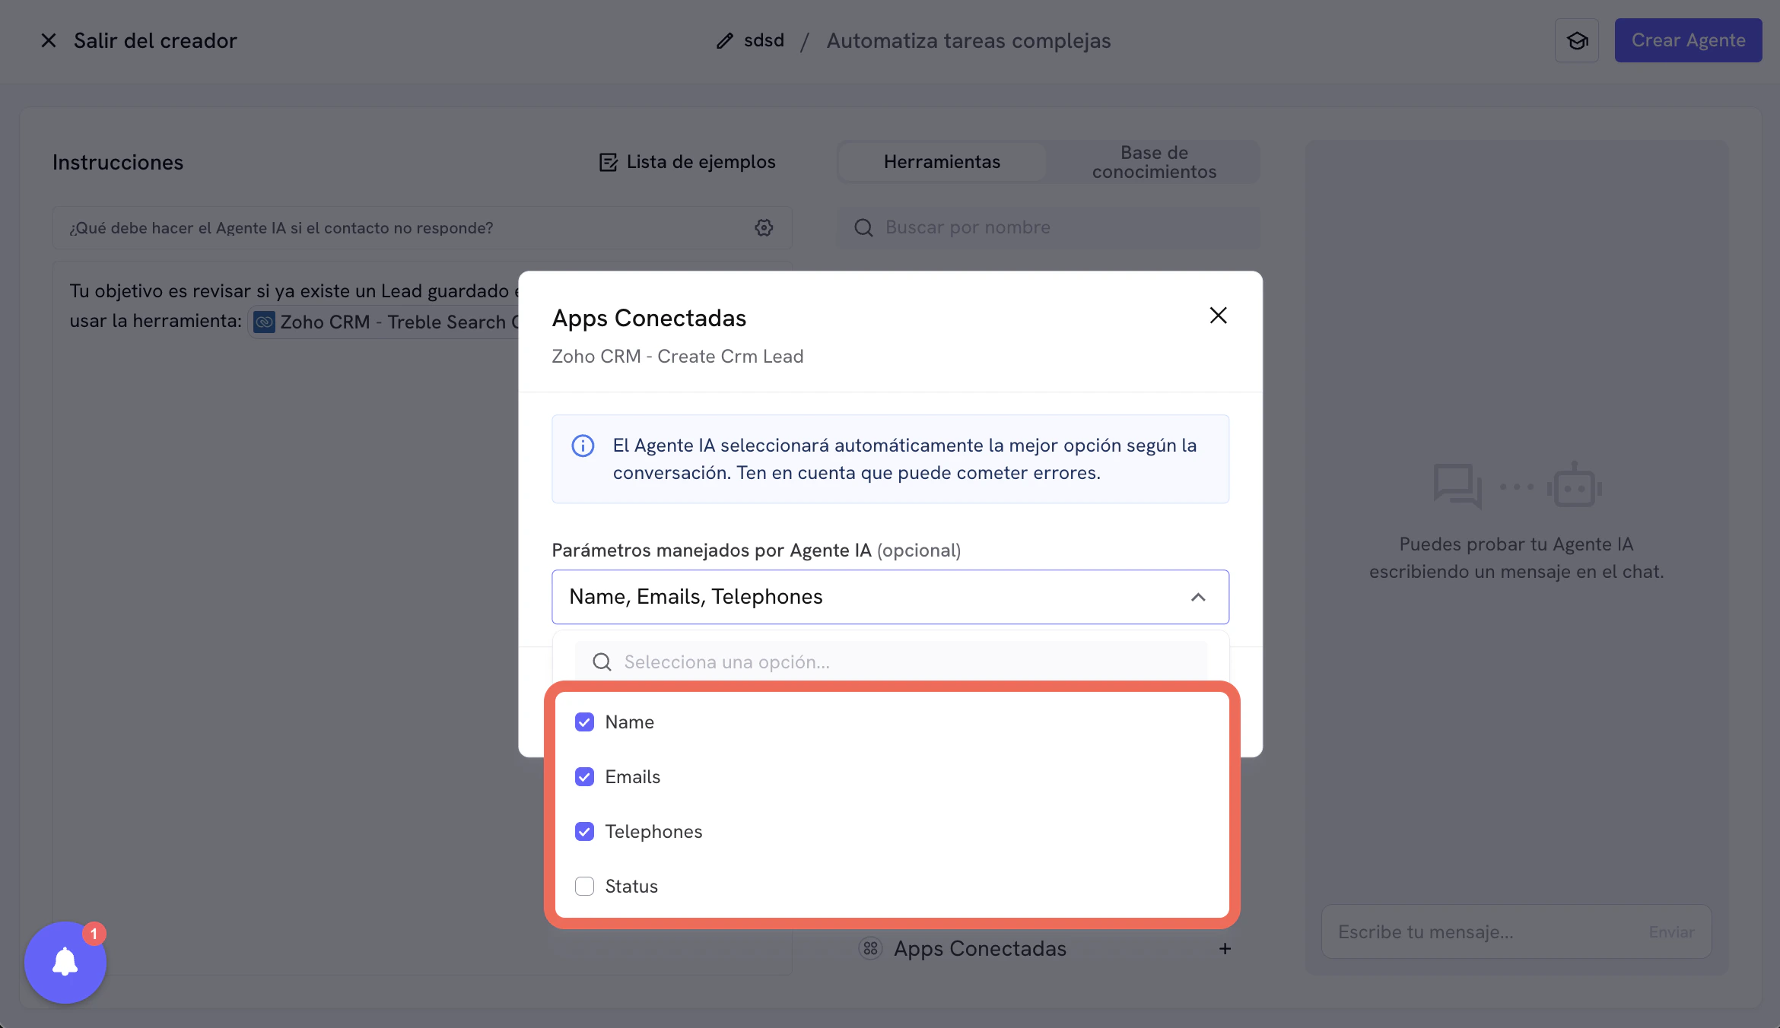This screenshot has height=1028, width=1780.
Task: Uncheck the Emails checkbox
Action: tap(584, 776)
